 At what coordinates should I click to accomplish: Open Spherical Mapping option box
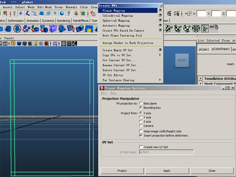coord(160,20)
